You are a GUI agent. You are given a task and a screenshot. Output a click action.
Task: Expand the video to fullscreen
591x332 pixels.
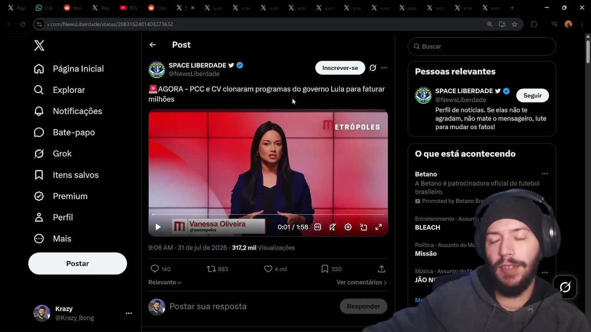[379, 227]
